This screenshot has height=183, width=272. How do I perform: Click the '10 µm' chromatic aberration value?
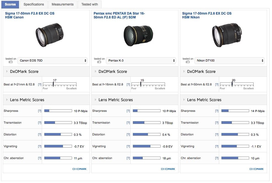(255, 158)
